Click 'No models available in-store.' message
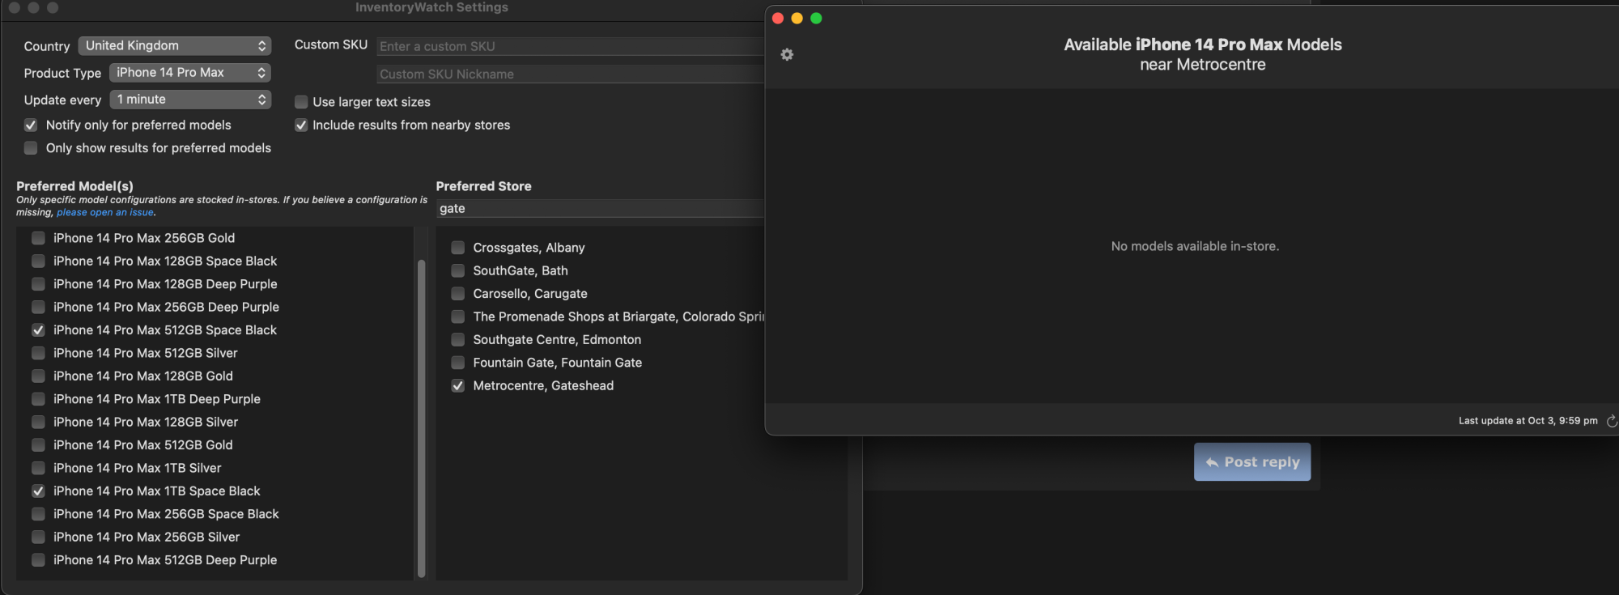The image size is (1619, 595). click(1195, 246)
